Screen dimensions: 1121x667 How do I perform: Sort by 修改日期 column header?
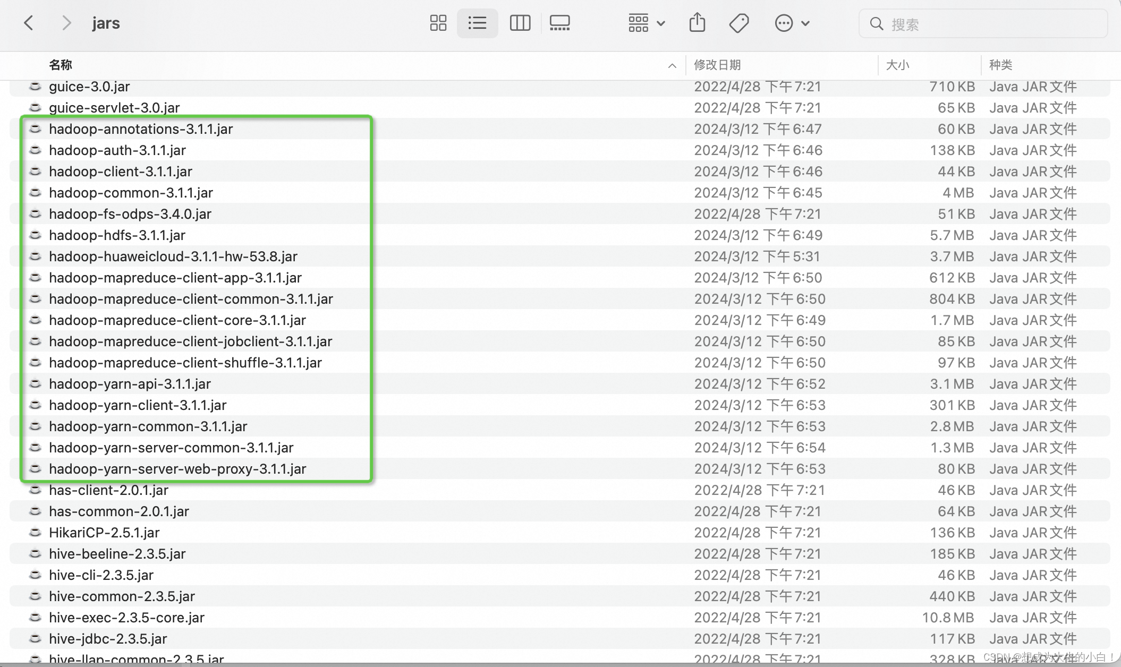(717, 65)
